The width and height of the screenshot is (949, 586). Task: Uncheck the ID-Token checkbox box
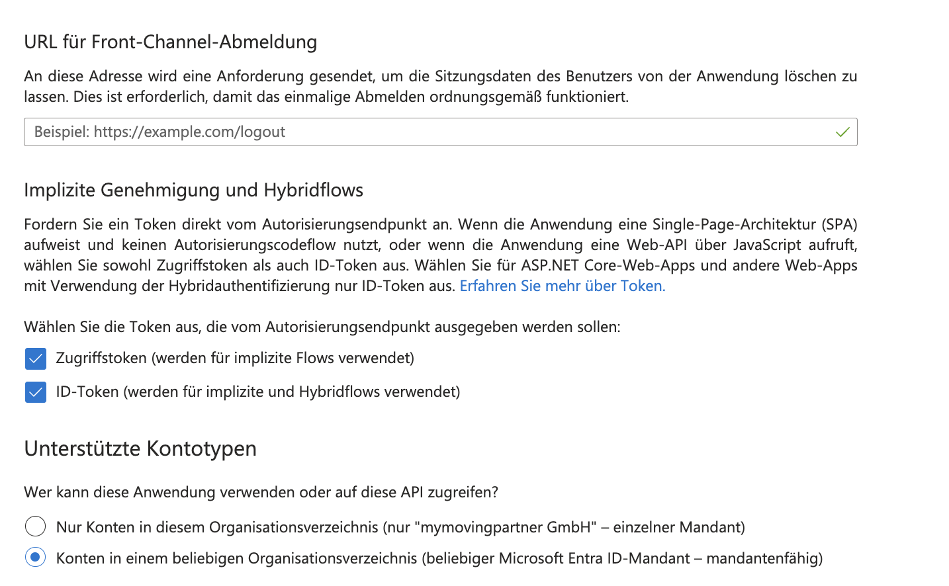click(36, 392)
